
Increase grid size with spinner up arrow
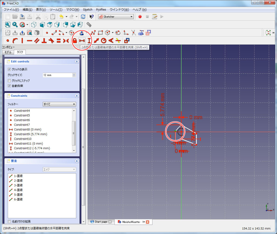point(74,74)
